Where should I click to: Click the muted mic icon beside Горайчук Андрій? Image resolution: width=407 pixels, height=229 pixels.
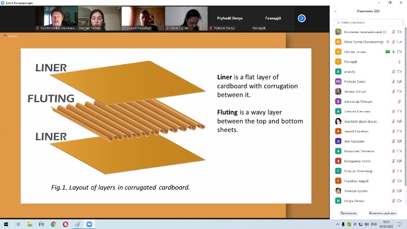coord(393,181)
